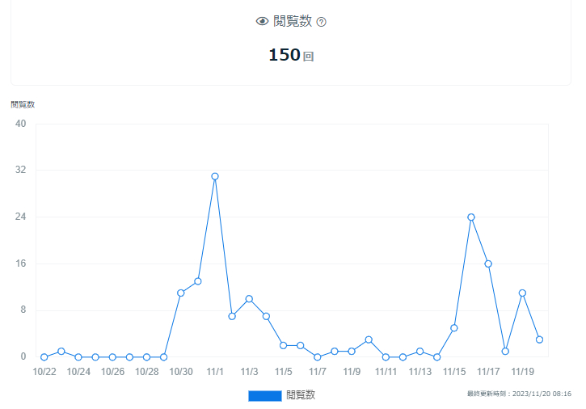Select the 11/10 data point at 3
This screenshot has width=586, height=409.
coord(369,339)
